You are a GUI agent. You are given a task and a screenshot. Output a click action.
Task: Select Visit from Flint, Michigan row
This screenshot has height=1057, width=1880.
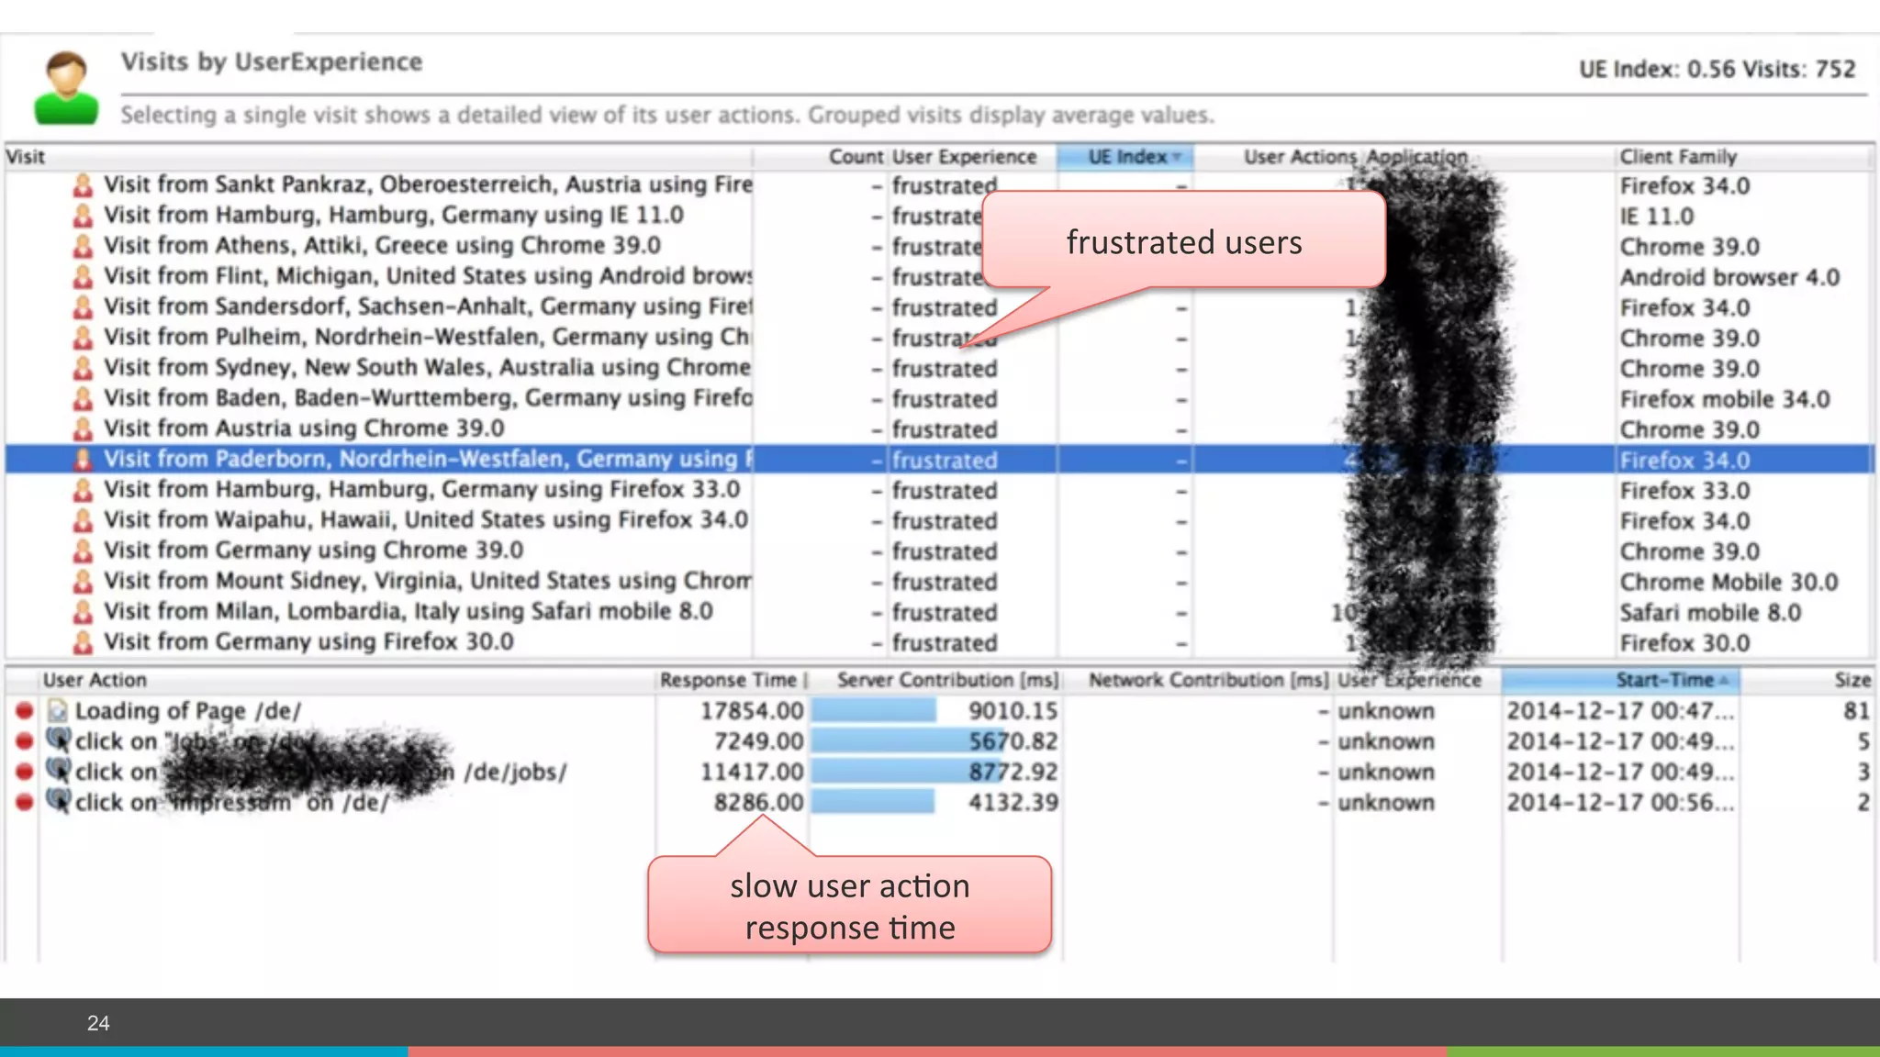point(938,276)
